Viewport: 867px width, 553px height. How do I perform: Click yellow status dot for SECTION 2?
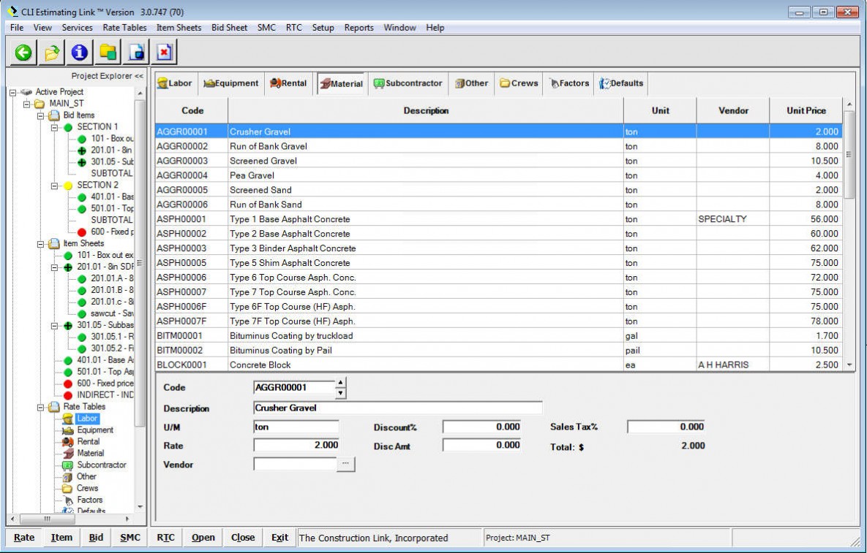point(68,186)
